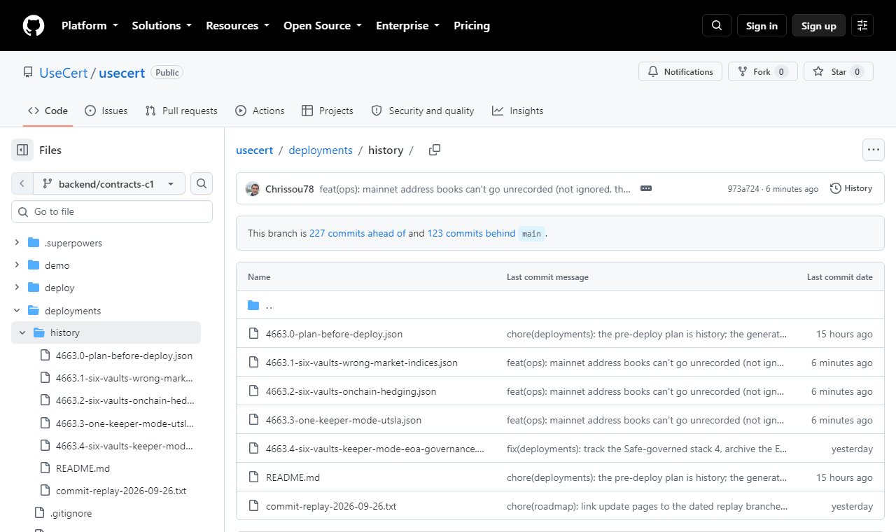Switch to the Actions tab

(x=260, y=111)
